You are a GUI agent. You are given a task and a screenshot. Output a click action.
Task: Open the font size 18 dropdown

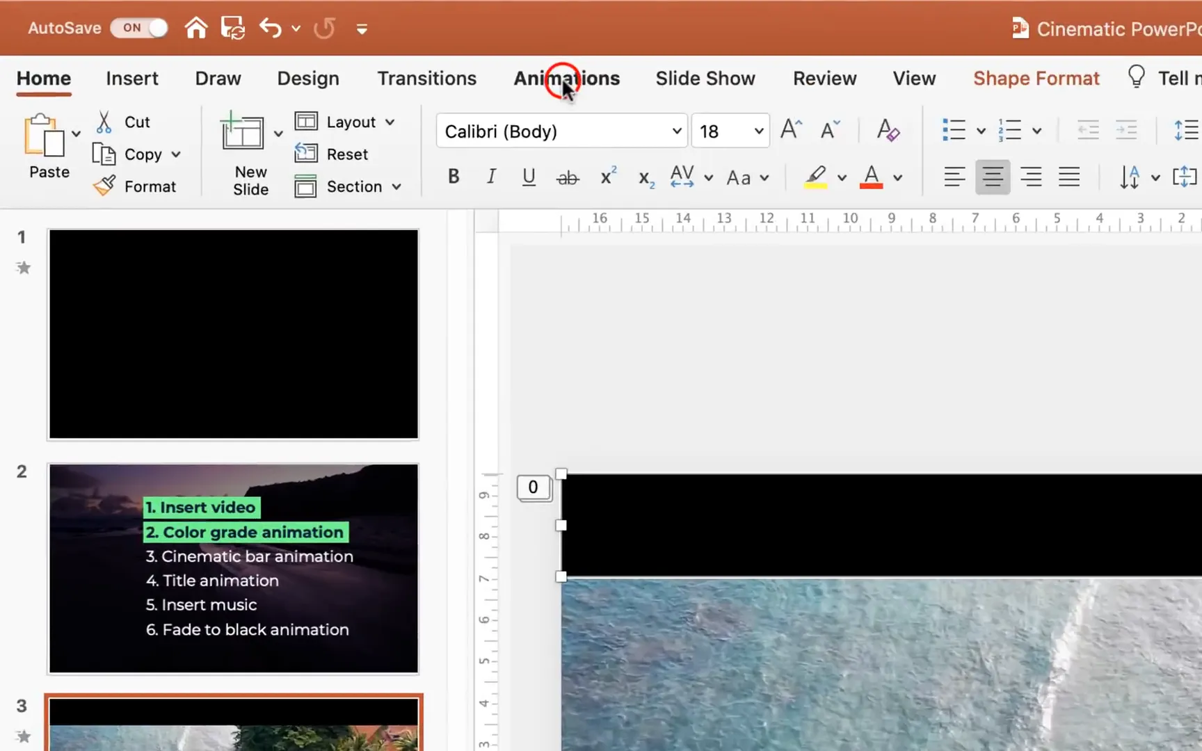click(x=758, y=131)
